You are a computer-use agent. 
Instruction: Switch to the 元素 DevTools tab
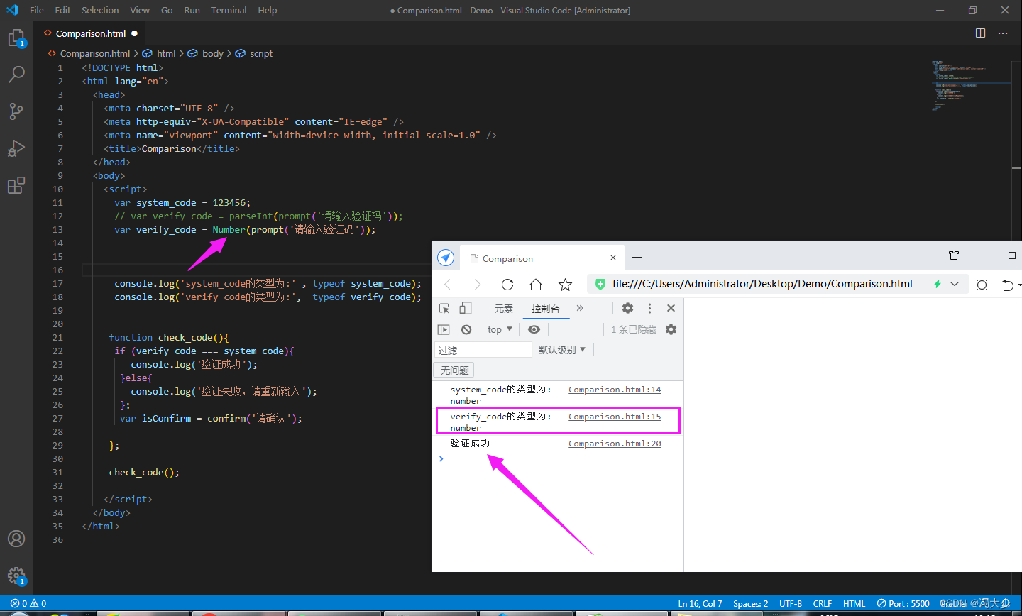(504, 308)
